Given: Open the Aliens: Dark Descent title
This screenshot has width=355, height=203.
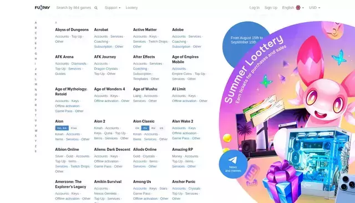Looking at the screenshot, I should point(112,150).
